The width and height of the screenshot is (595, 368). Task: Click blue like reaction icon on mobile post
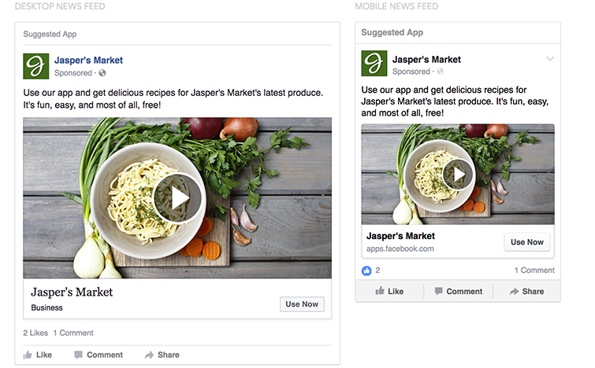point(366,270)
